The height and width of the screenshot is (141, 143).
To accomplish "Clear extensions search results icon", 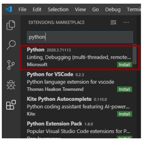I will 113,22.
